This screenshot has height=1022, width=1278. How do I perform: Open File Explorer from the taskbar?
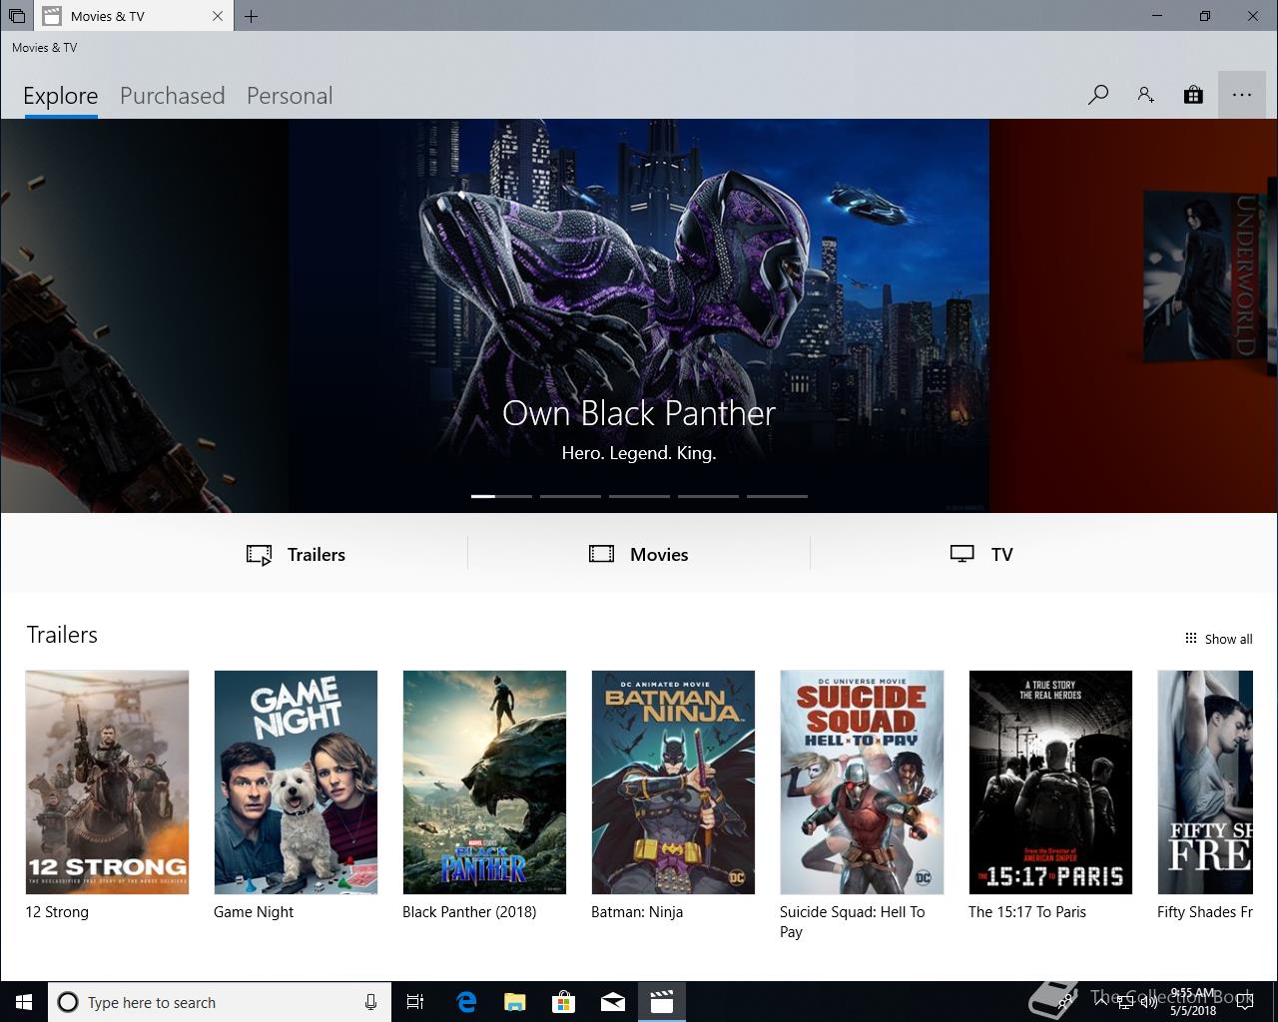(515, 1002)
